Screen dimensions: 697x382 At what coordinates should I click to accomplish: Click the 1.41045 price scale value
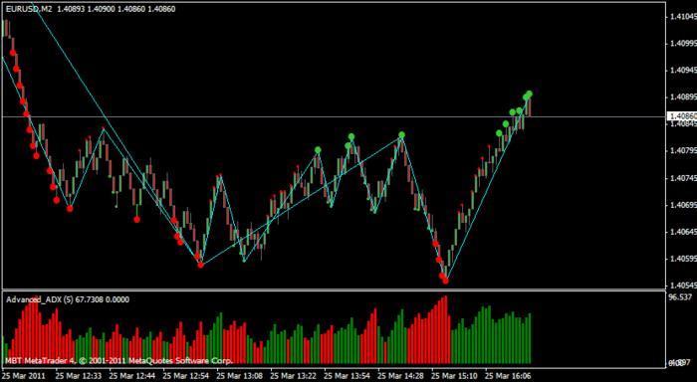(x=683, y=17)
